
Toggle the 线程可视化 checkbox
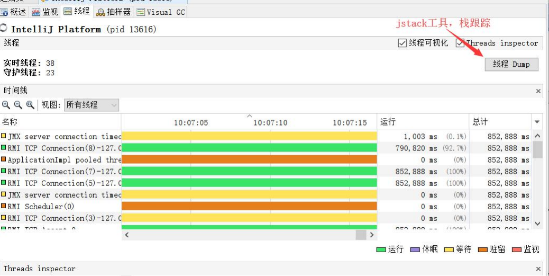(x=402, y=43)
